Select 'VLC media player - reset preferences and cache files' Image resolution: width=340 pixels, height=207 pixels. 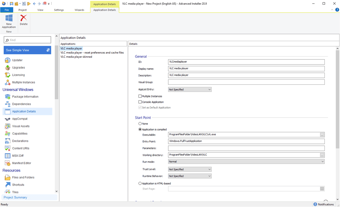pos(92,53)
